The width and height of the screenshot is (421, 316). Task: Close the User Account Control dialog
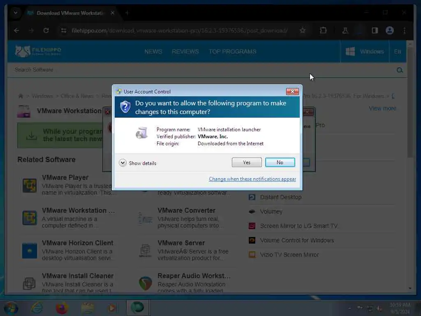[x=292, y=92]
